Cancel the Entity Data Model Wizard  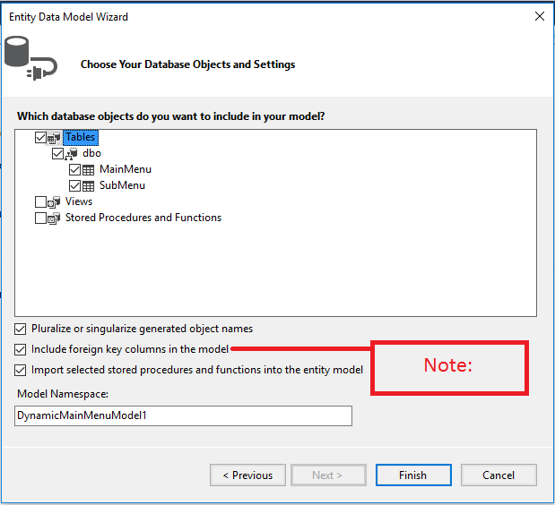tap(499, 475)
